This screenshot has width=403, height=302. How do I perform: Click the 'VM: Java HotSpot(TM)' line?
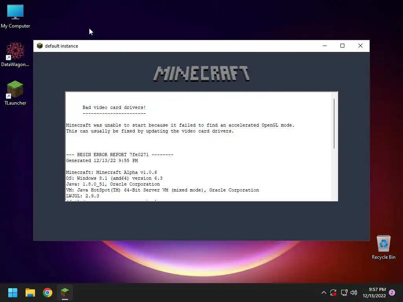163,190
